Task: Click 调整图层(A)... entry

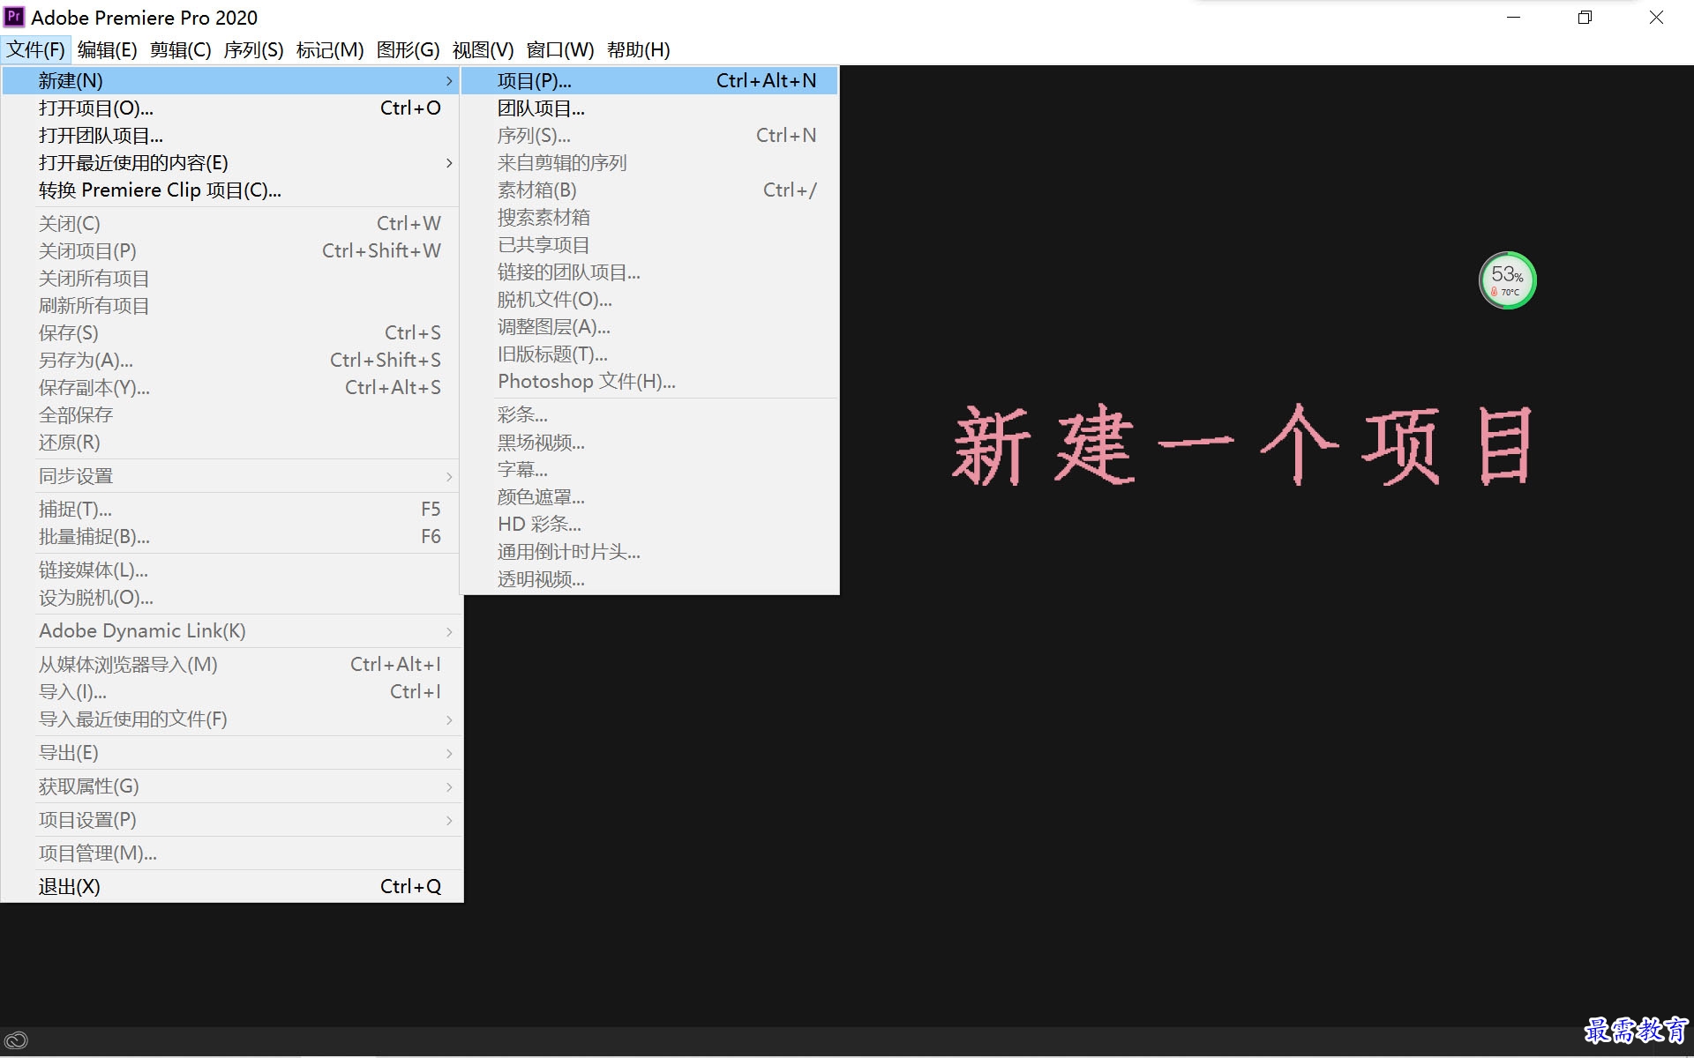Action: point(649,326)
